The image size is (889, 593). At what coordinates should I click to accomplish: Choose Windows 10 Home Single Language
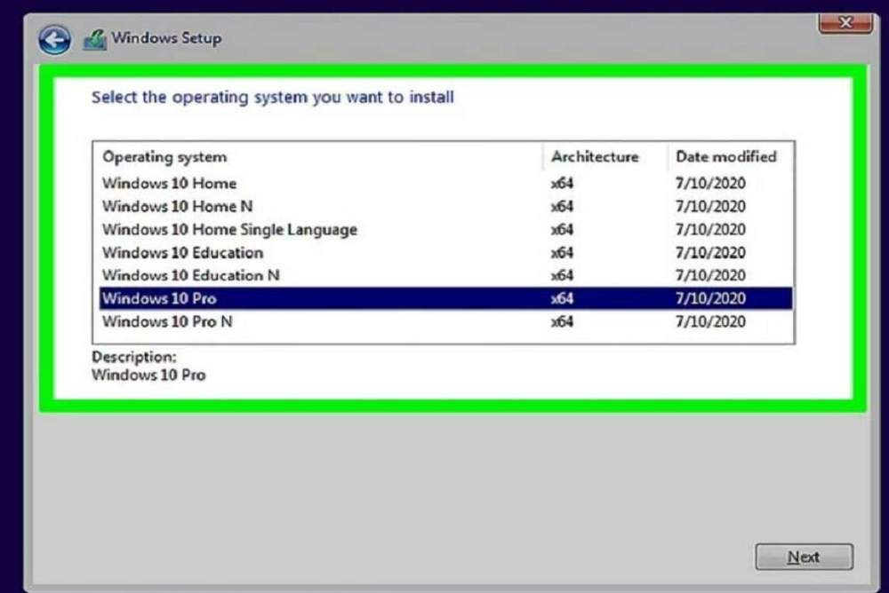[x=229, y=230]
